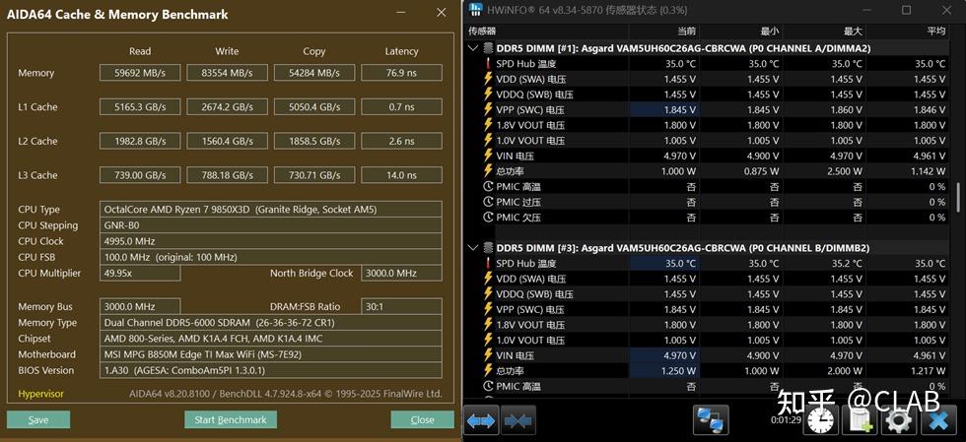The height and width of the screenshot is (442, 966).
Task: Click the HWiNFO vertical scrollbar thumb
Action: click(x=957, y=198)
